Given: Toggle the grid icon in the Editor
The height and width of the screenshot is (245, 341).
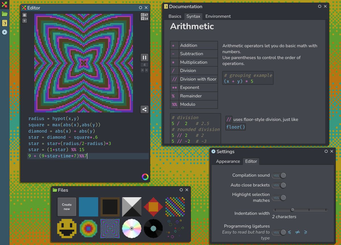Looking at the screenshot, I should (24, 15).
